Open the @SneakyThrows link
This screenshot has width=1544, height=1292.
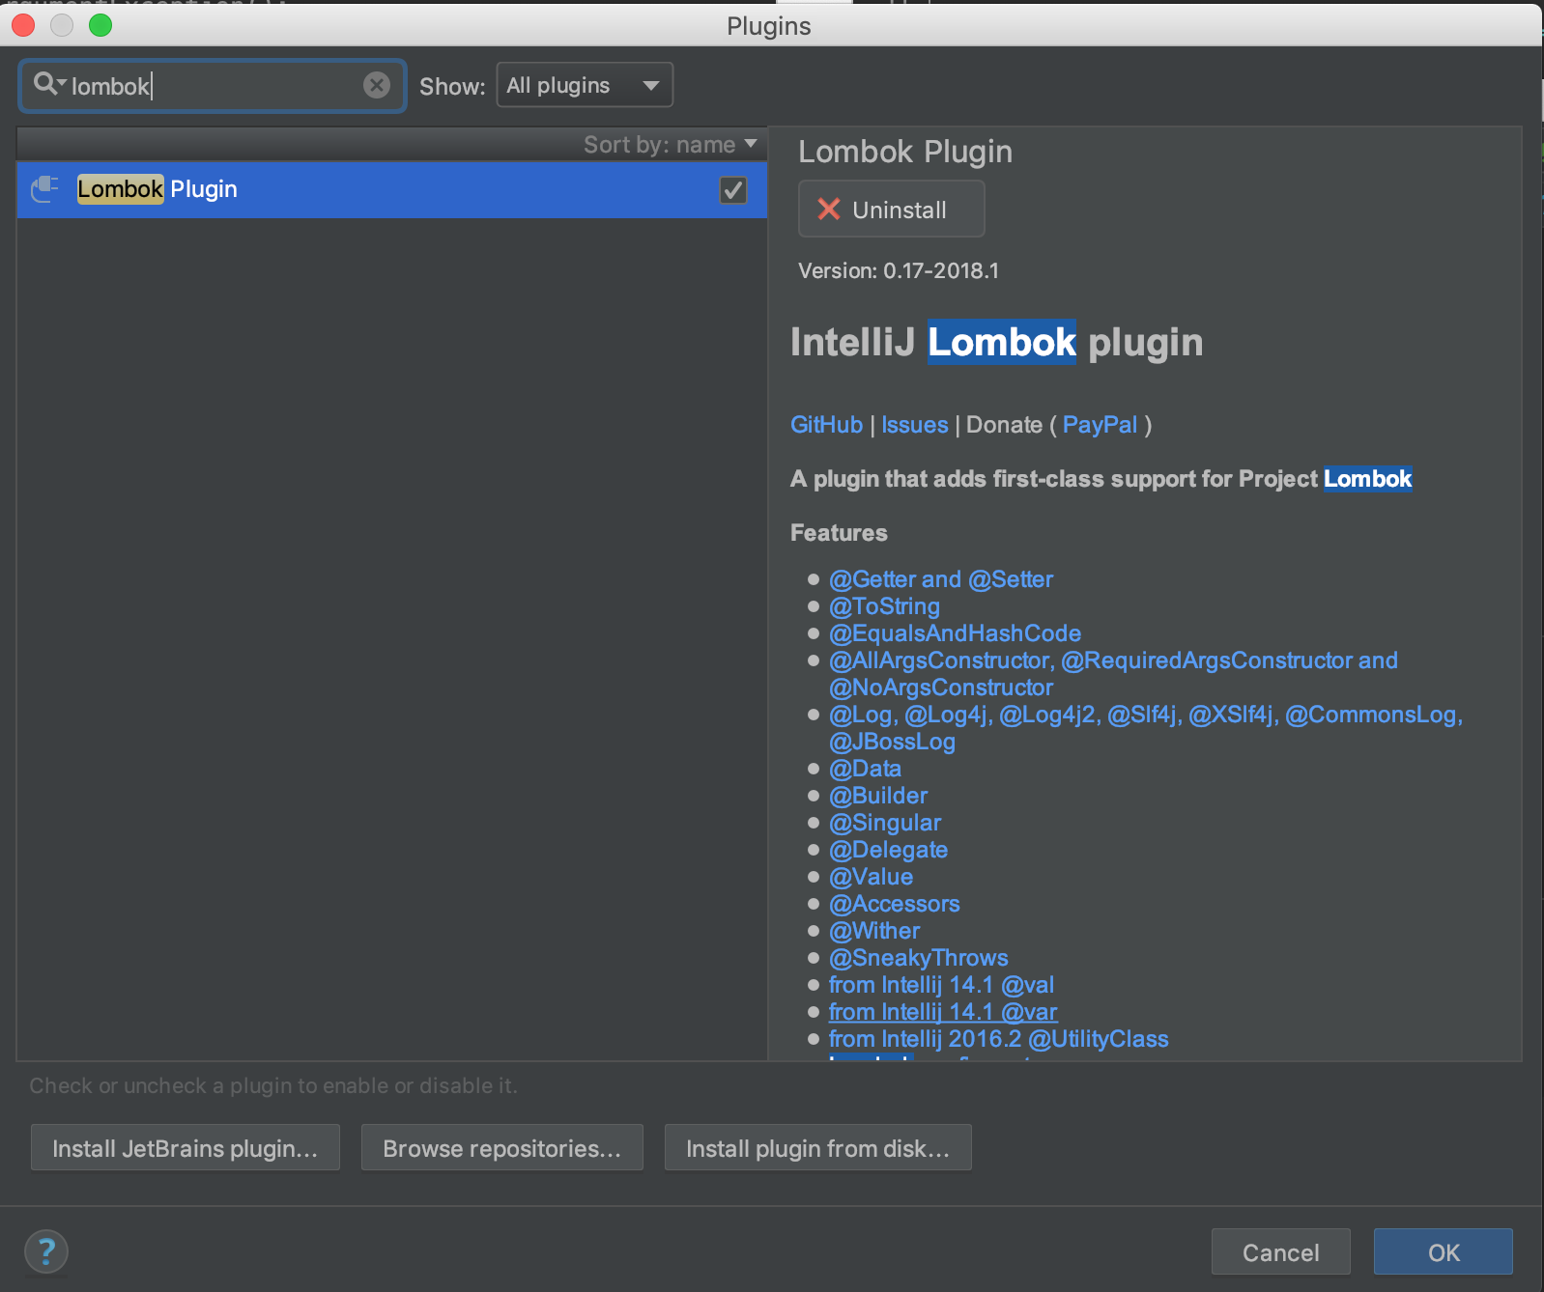tap(919, 958)
